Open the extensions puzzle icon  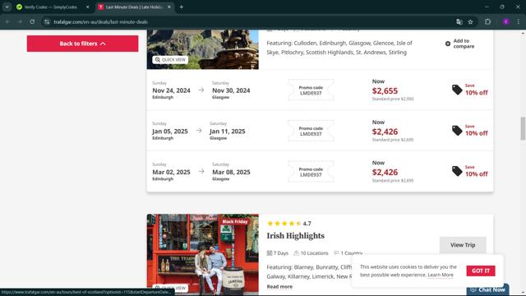(487, 22)
